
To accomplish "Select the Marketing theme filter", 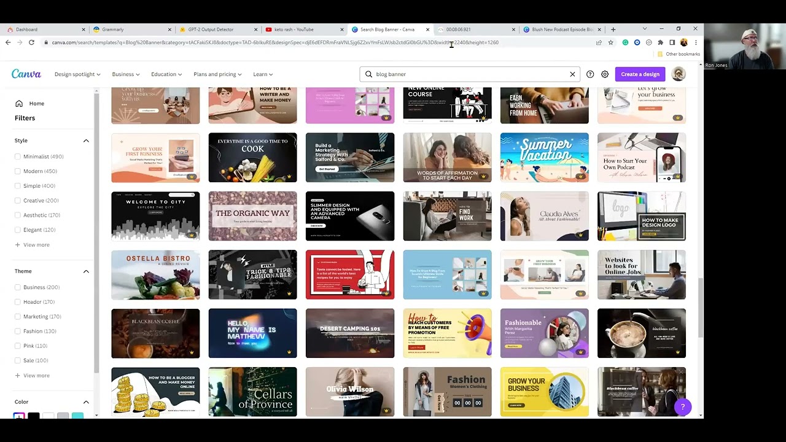I will click(x=18, y=317).
